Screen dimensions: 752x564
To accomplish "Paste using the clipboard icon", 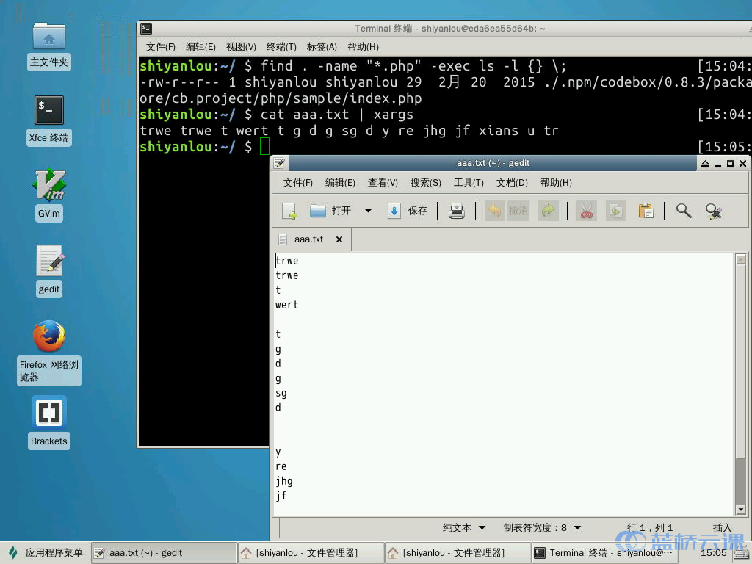I will click(x=646, y=211).
